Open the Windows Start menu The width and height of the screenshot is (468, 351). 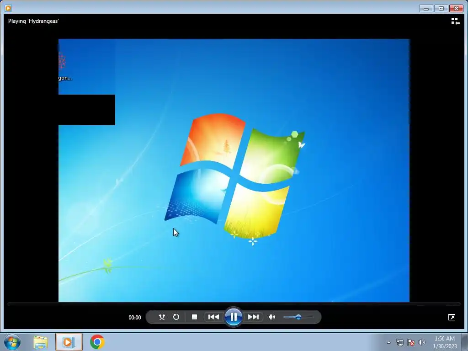(12, 342)
